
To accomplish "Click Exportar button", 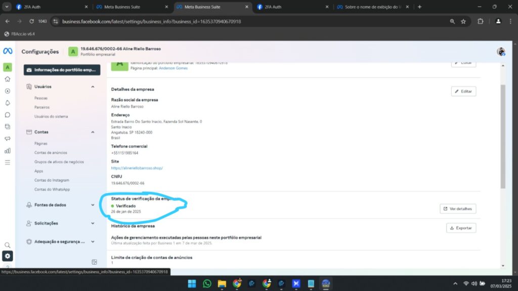I will (x=461, y=228).
